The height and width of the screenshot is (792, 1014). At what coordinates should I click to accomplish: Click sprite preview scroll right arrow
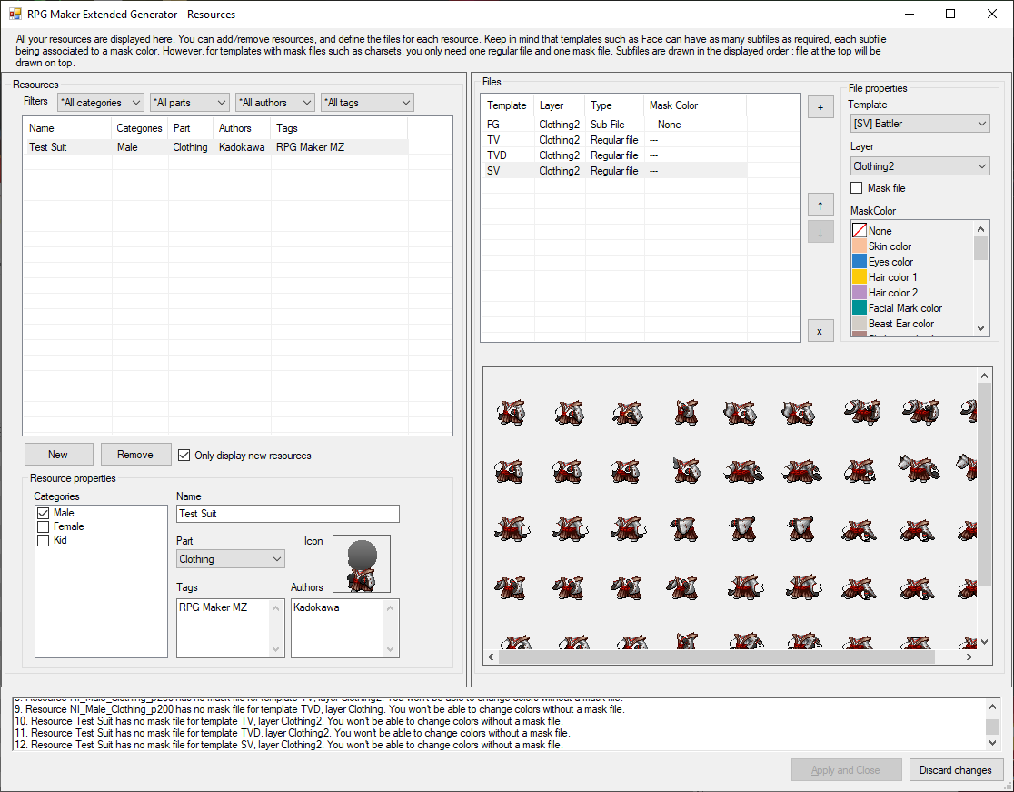pos(969,657)
